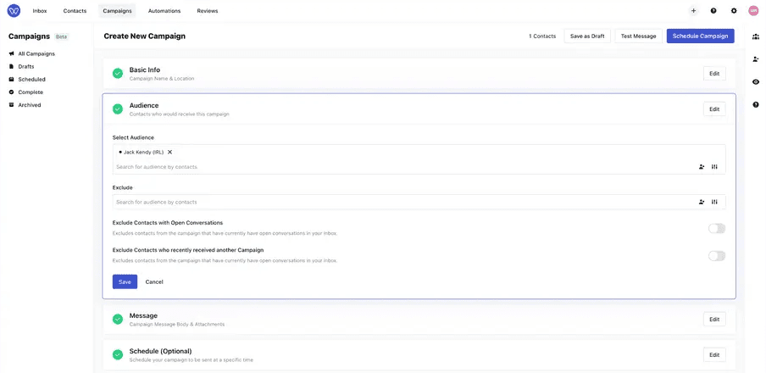The height and width of the screenshot is (373, 766).
Task: Click the 1 Contacts count
Action: [542, 36]
